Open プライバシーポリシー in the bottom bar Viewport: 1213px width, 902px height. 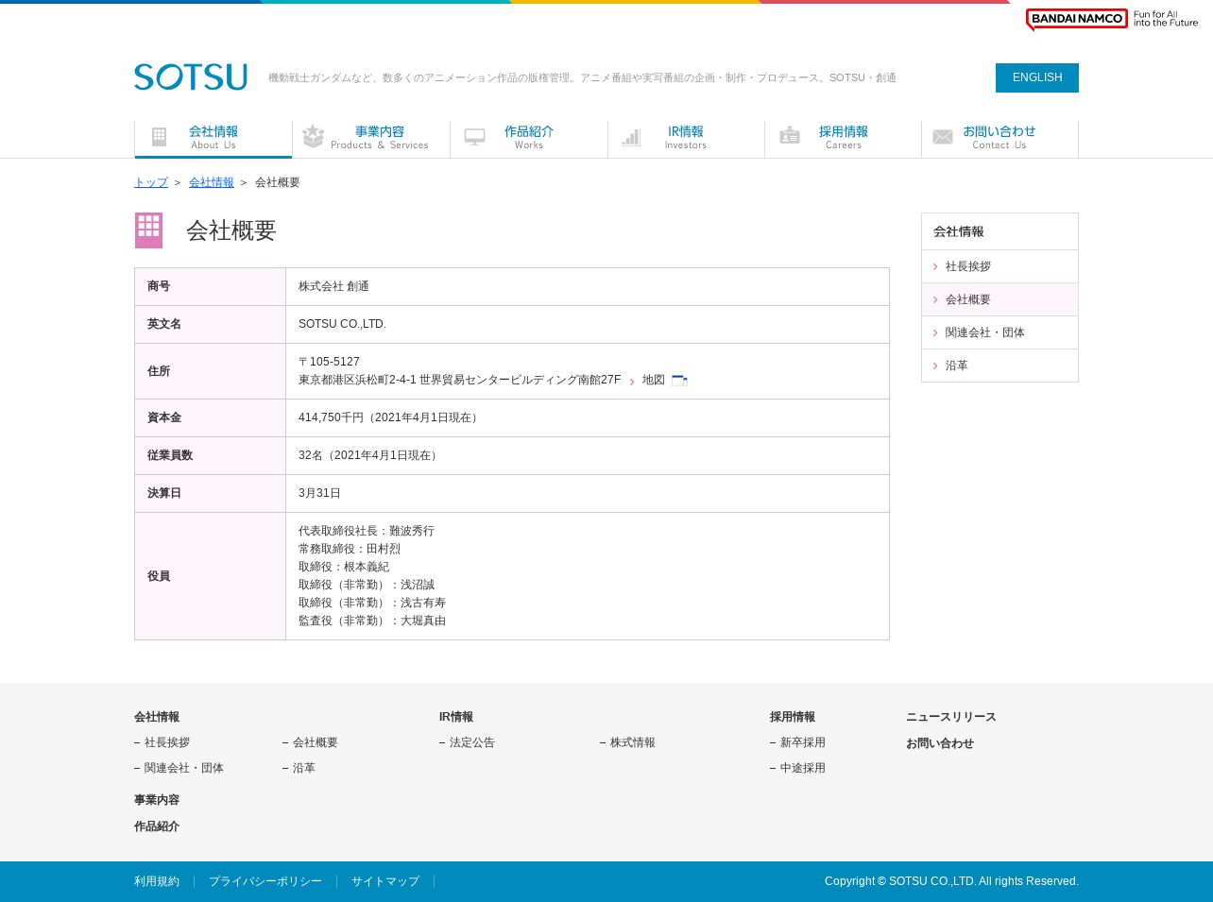click(x=265, y=881)
